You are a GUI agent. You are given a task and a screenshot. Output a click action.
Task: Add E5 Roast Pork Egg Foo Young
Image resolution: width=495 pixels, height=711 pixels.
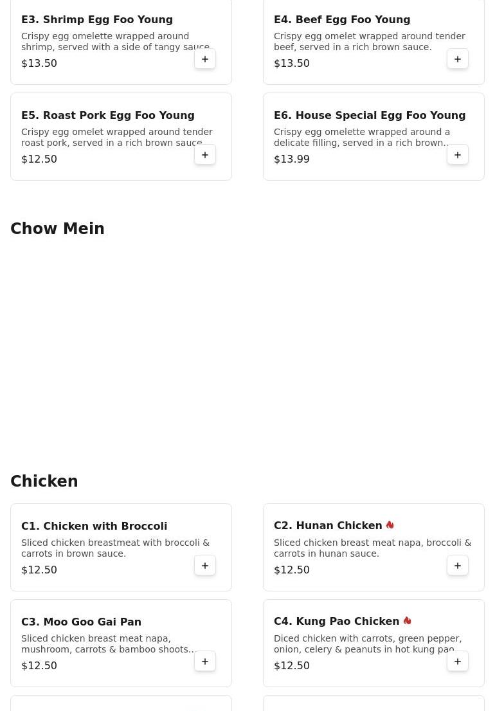pyautogui.click(x=205, y=155)
